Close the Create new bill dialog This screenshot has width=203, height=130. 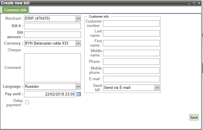click(199, 3)
